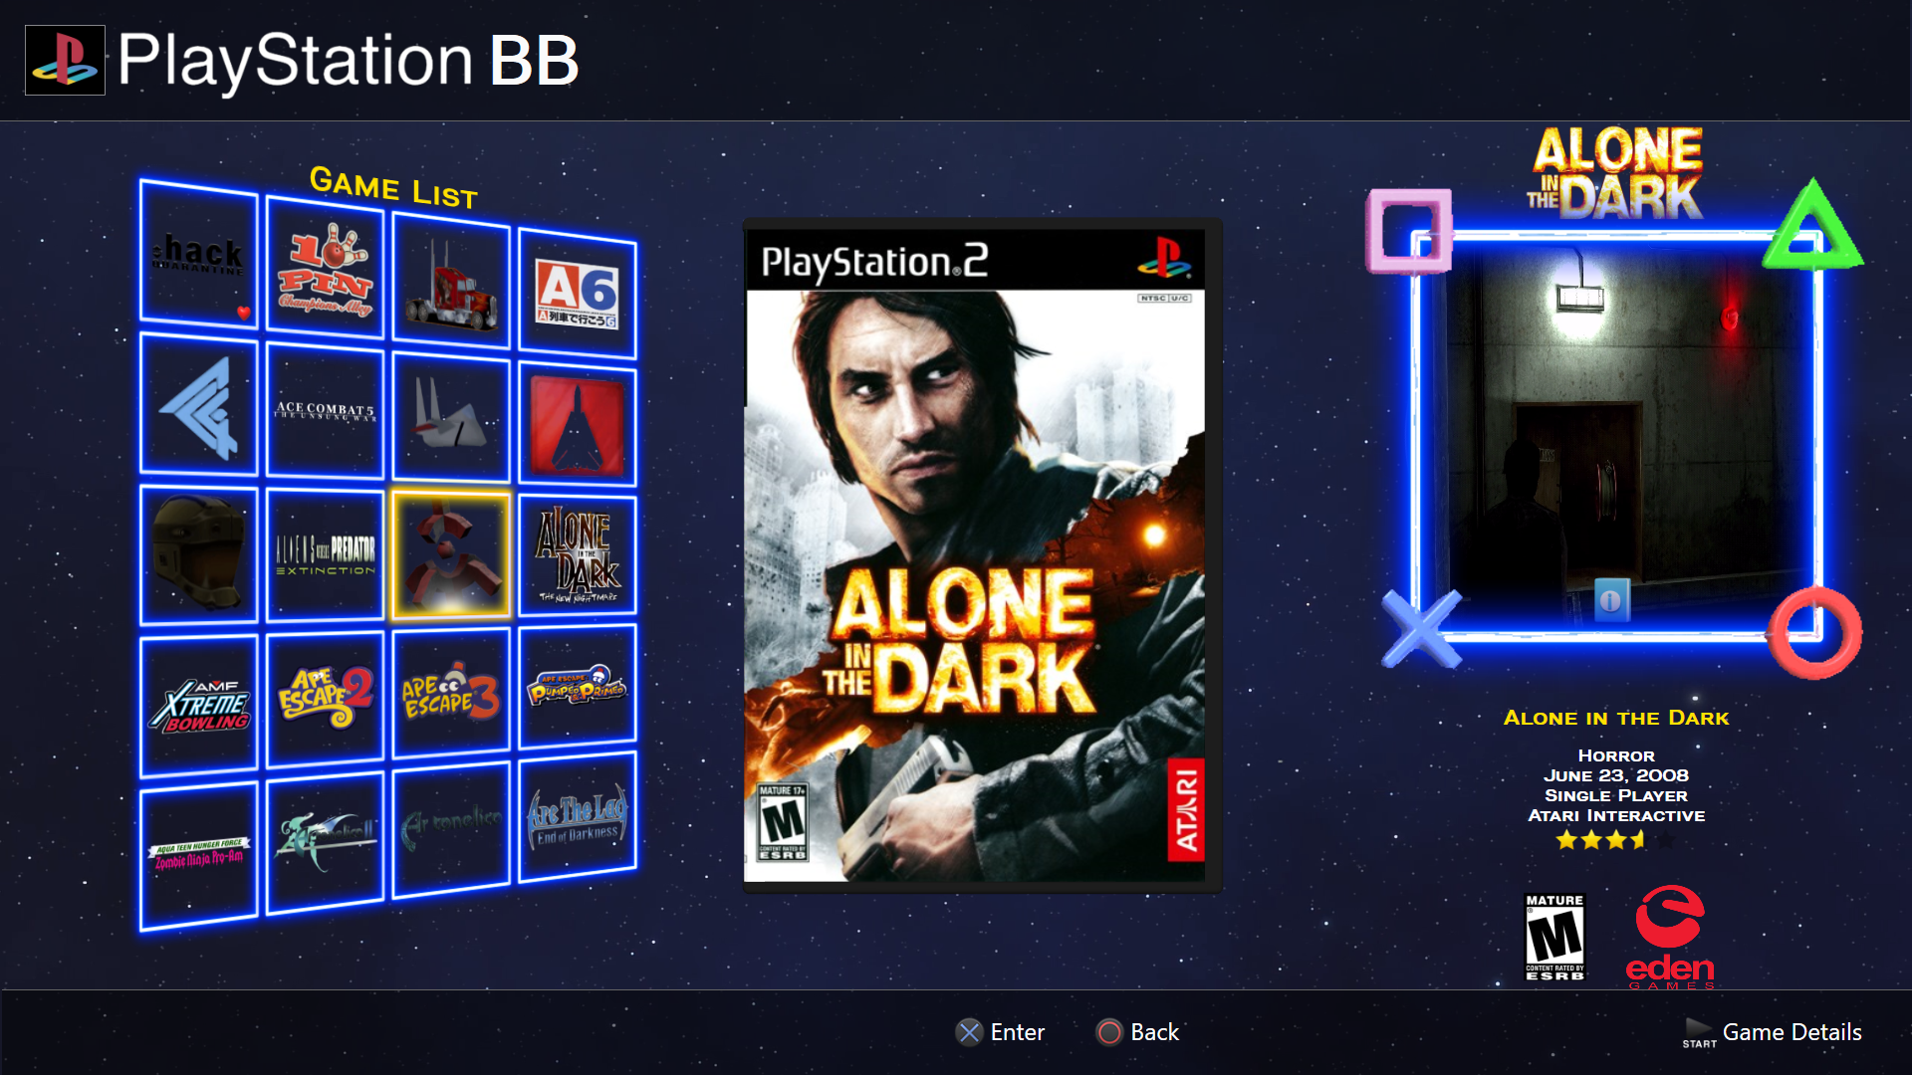Click the Enter button prompt

tap(1000, 1032)
